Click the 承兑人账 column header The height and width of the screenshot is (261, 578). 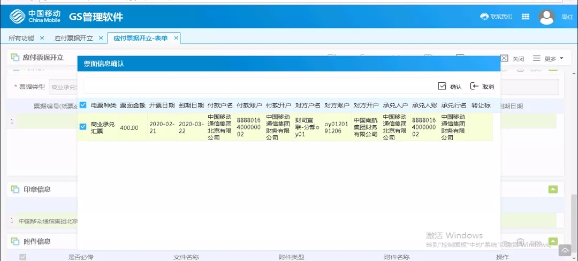coord(424,105)
